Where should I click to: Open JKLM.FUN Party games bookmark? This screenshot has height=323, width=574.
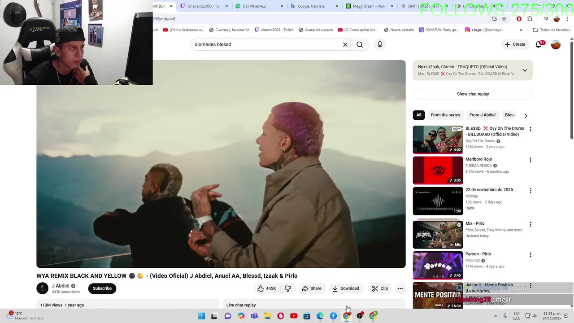pos(439,30)
